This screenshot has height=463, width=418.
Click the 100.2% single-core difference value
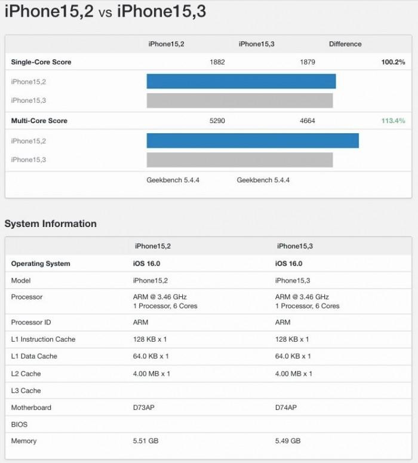393,62
